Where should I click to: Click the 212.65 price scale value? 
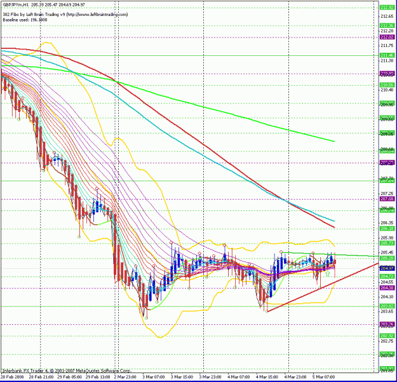(387, 17)
